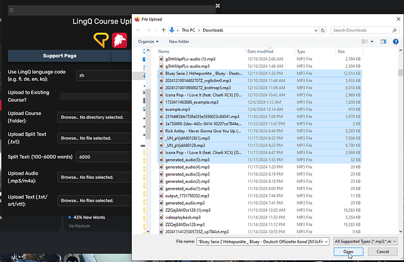
Task: Open the address path dropdown
Action: (316, 30)
